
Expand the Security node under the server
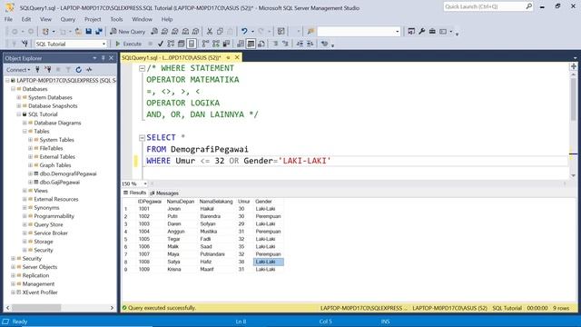tap(13, 258)
